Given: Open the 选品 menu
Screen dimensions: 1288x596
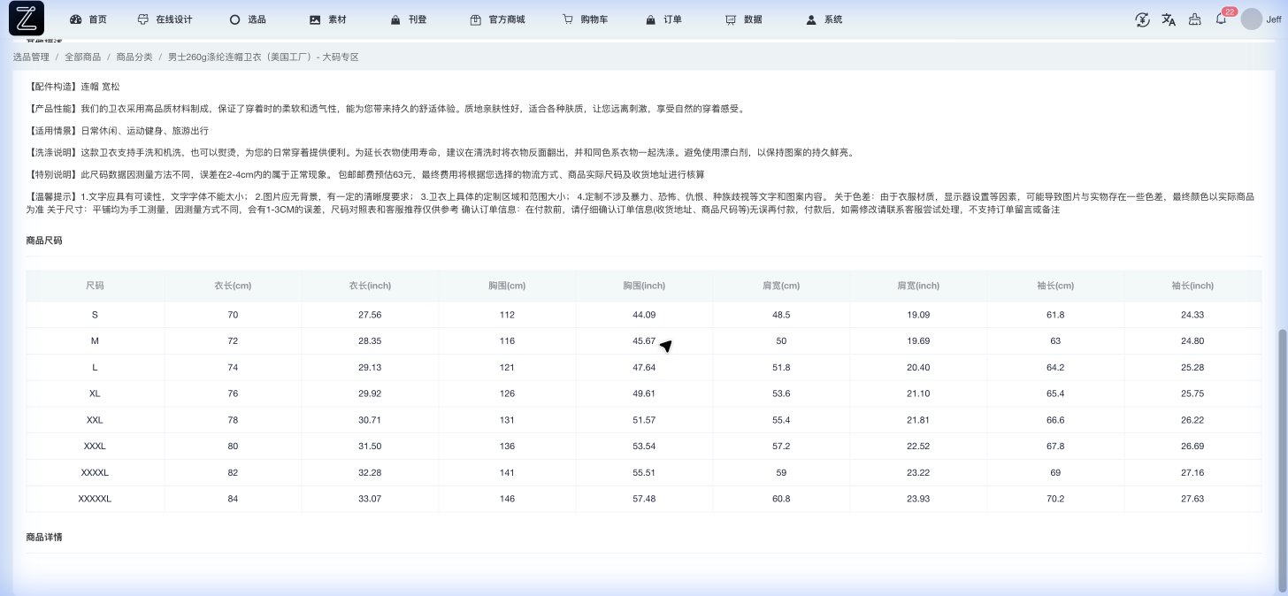Looking at the screenshot, I should (x=248, y=19).
